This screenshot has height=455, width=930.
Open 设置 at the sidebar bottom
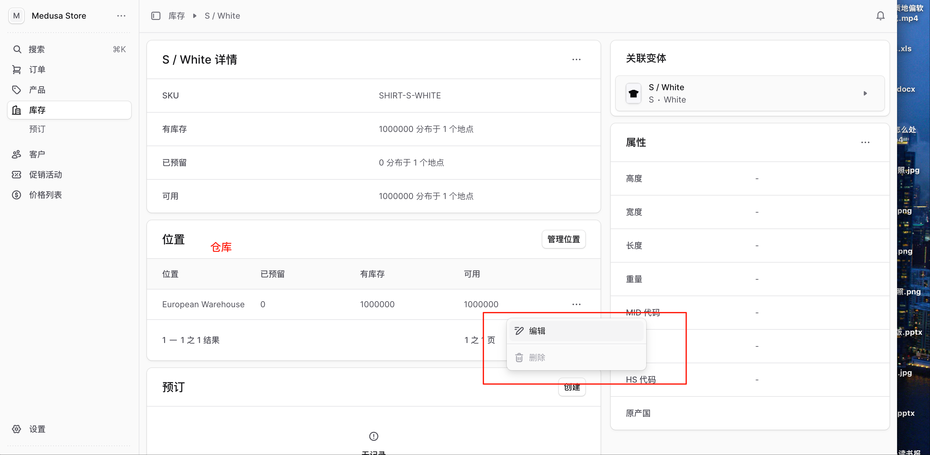(x=69, y=429)
